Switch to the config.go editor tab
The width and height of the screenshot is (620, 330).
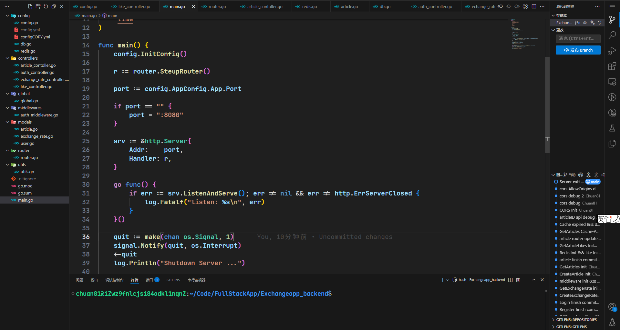88,6
